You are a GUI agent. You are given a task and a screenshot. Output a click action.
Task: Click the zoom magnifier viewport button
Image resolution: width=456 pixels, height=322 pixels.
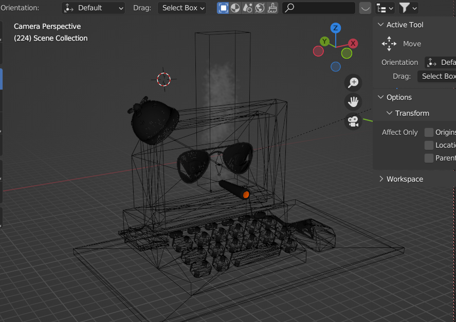(353, 83)
